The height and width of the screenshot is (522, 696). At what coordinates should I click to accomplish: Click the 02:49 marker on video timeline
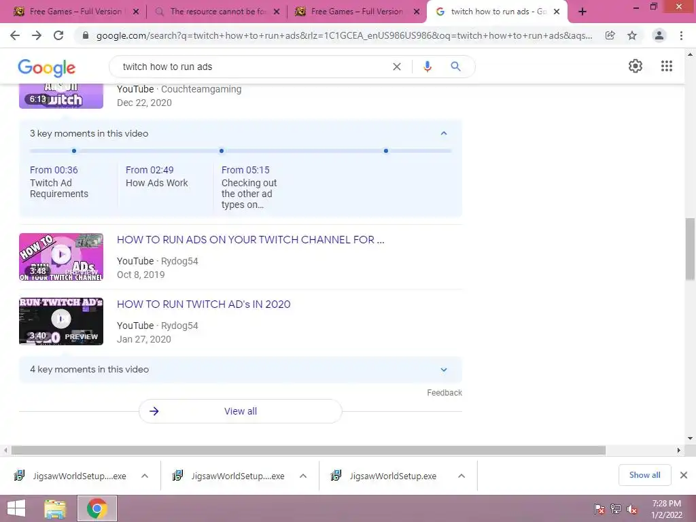coord(222,151)
